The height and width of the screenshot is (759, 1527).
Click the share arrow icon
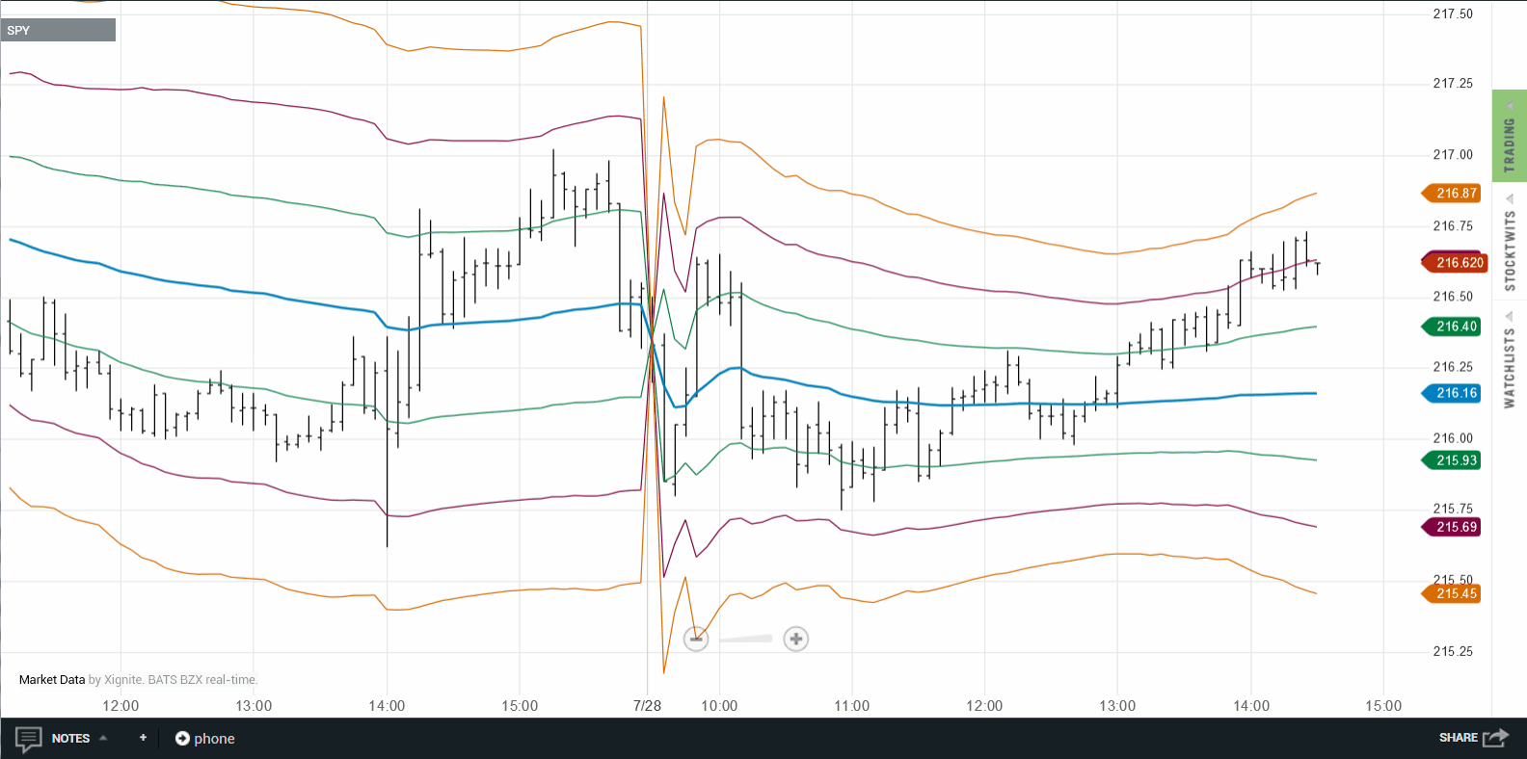pos(1495,738)
